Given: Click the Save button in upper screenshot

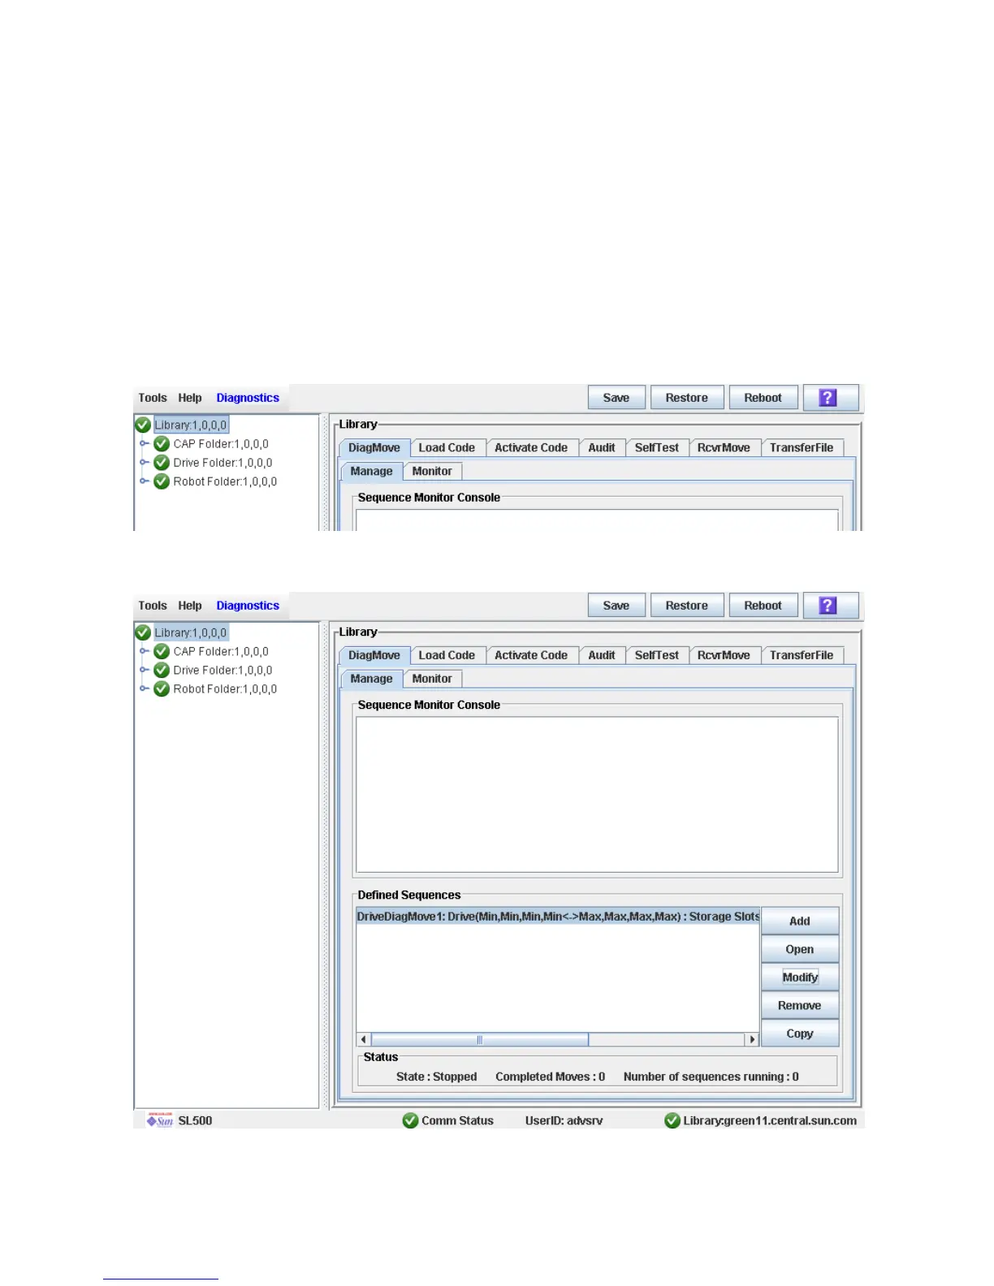Looking at the screenshot, I should pos(616,398).
